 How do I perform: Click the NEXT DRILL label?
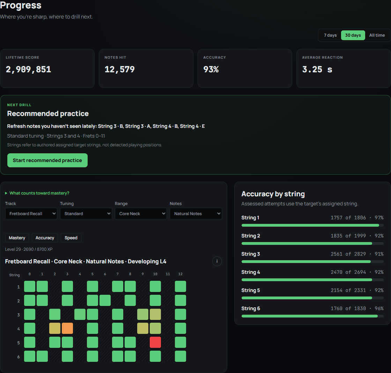click(19, 105)
